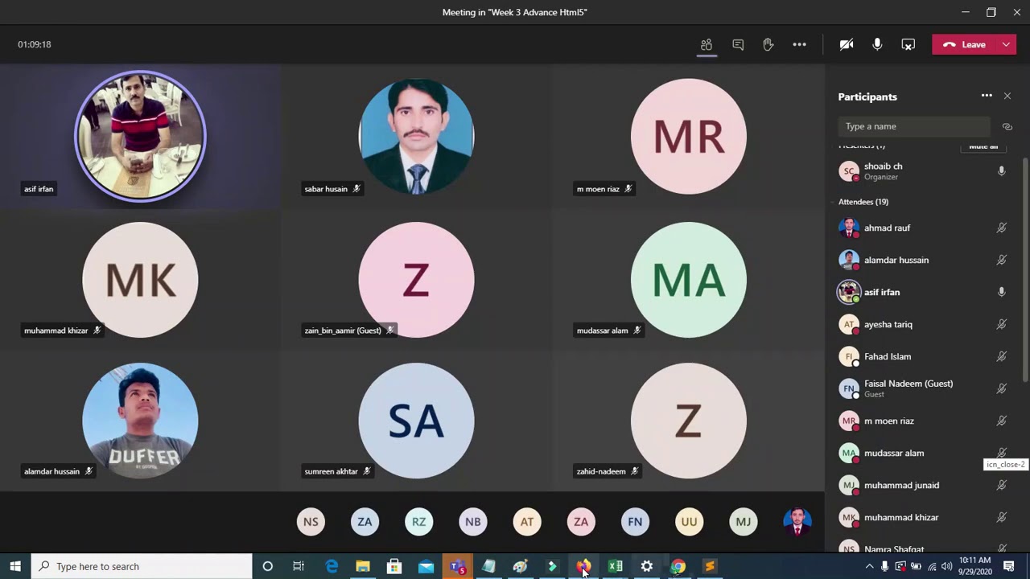The image size is (1030, 579).
Task: Click ayesha tariq's muted mic icon
Action: tap(1002, 324)
